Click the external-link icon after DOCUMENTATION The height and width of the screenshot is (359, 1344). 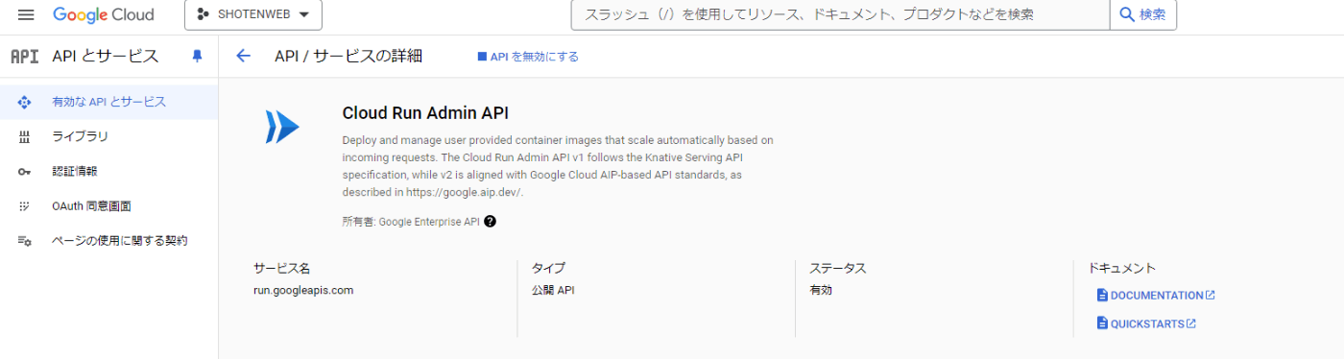pyautogui.click(x=1211, y=296)
